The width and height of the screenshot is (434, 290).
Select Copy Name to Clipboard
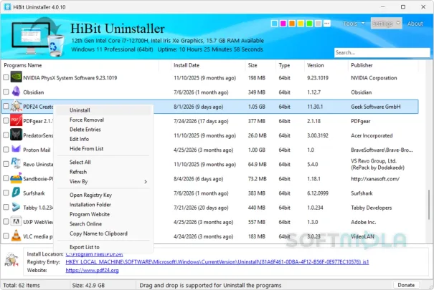(104, 233)
